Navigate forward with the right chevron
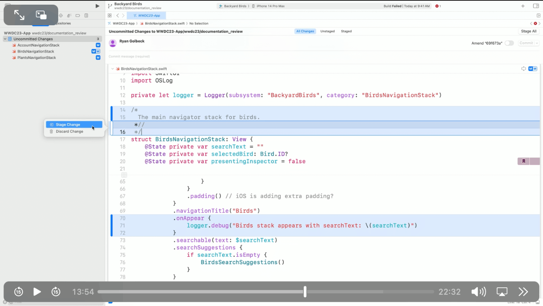 [x=123, y=16]
